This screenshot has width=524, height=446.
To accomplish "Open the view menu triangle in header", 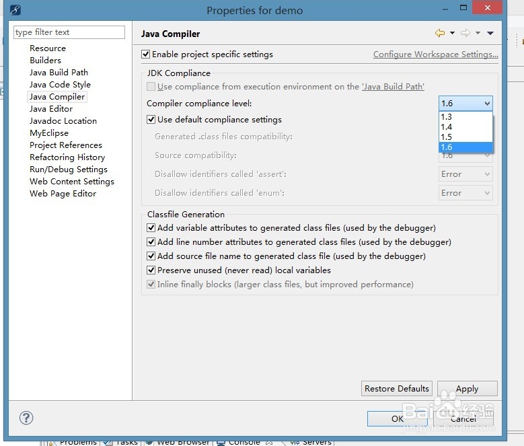I will coord(490,33).
